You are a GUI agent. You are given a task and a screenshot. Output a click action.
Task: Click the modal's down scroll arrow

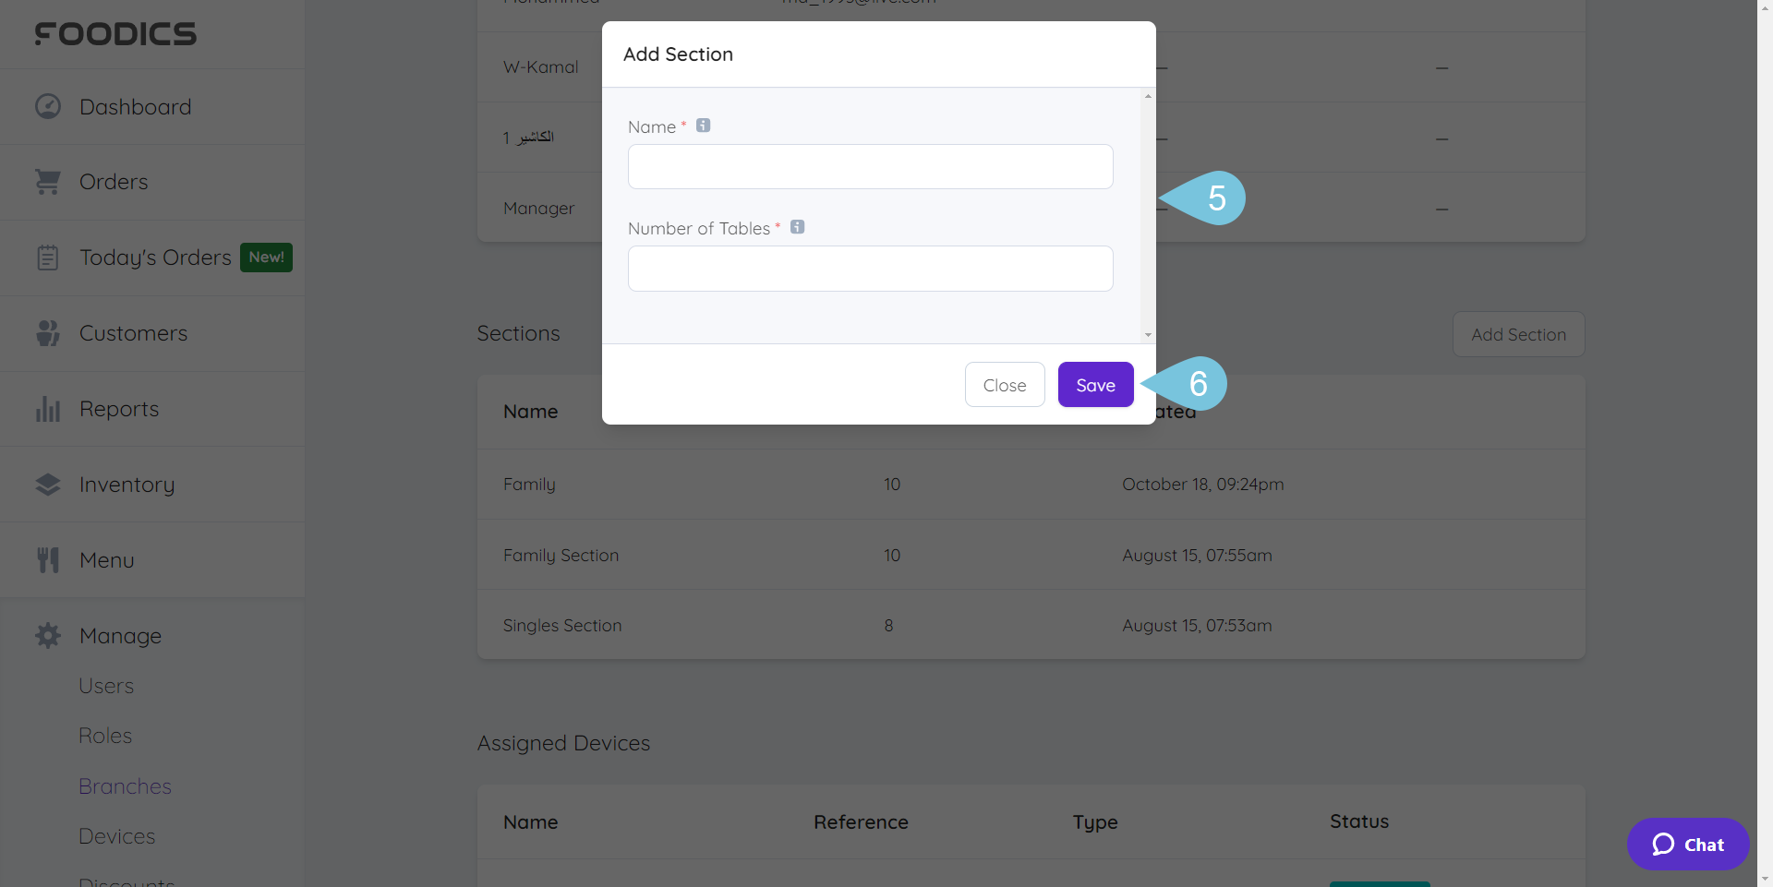1147,335
